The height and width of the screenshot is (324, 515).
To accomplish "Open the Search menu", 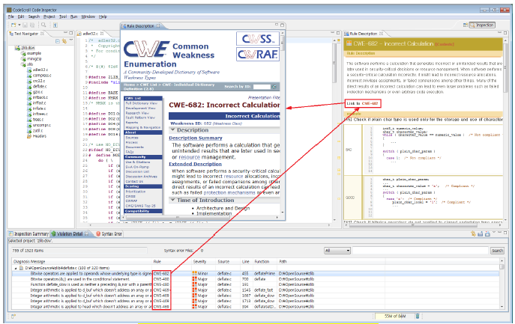I will click(x=34, y=16).
